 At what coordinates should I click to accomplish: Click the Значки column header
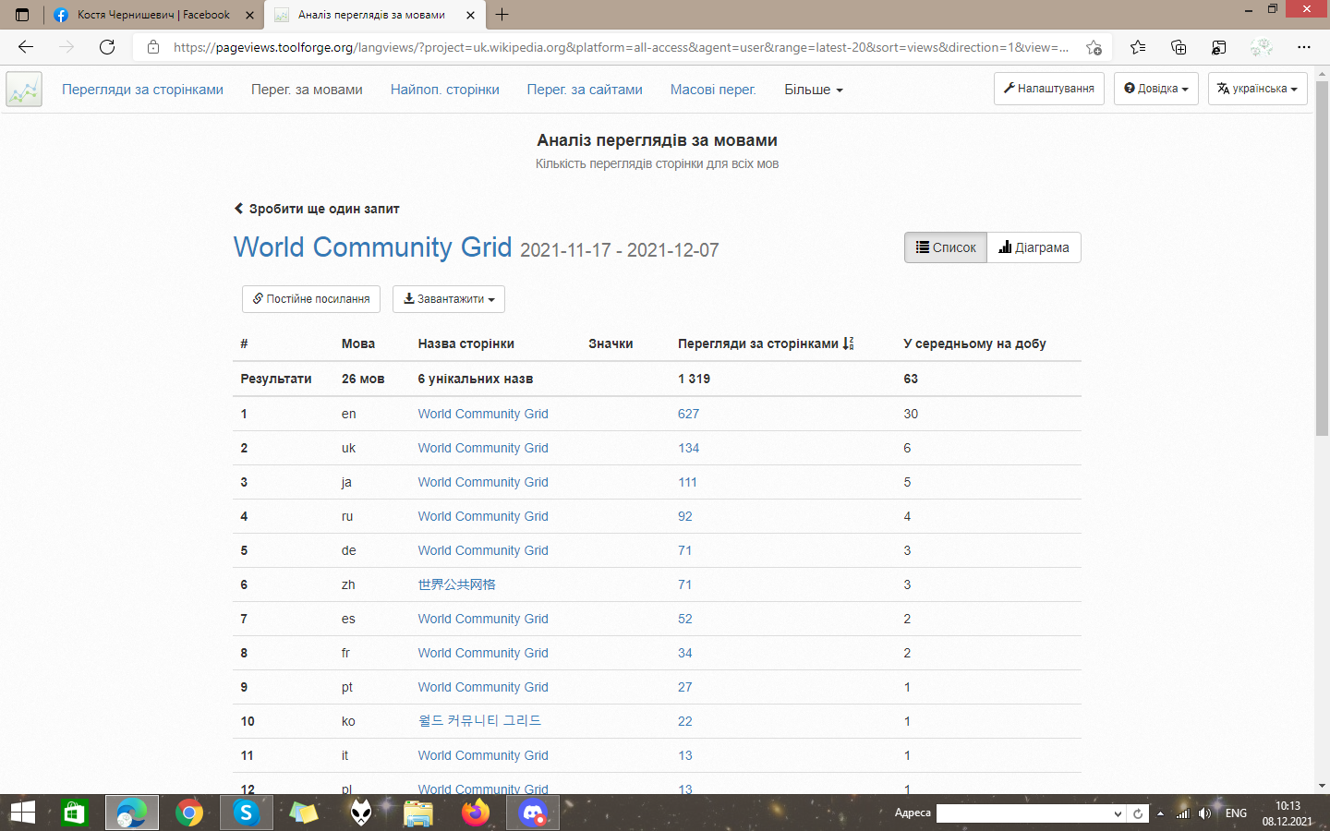pyautogui.click(x=611, y=343)
